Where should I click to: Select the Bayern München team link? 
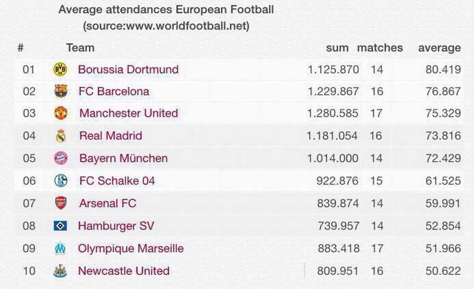coord(124,158)
